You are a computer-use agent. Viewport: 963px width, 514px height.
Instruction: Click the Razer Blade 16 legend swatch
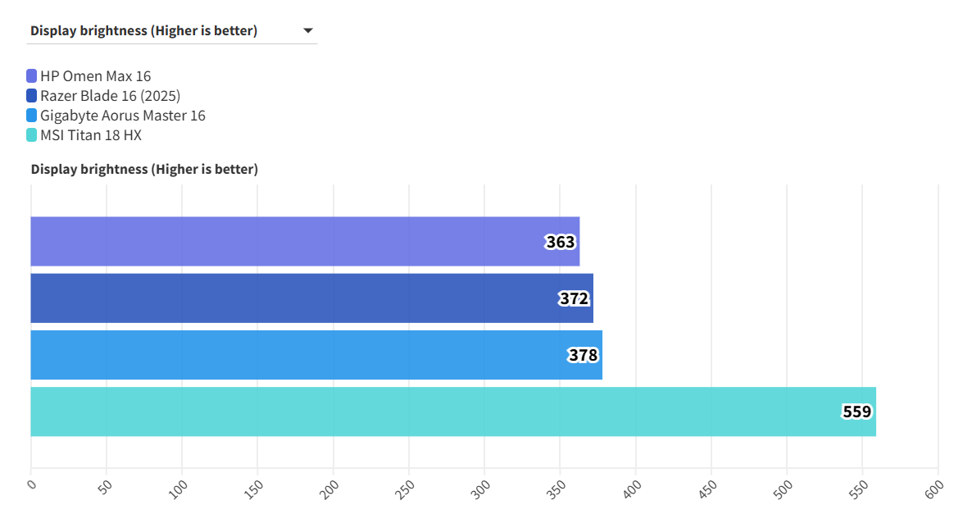(x=32, y=96)
